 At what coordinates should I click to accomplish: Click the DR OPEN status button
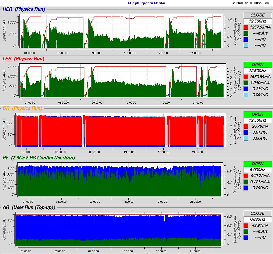[258, 114]
